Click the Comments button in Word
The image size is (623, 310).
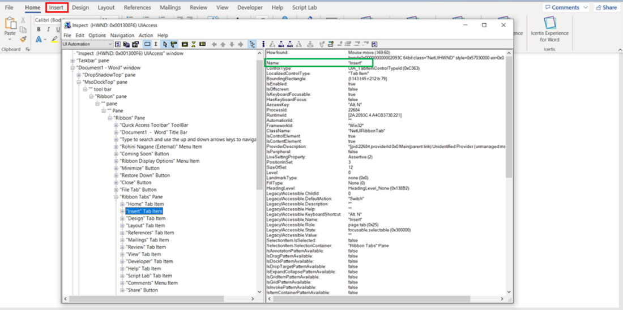pyautogui.click(x=562, y=7)
